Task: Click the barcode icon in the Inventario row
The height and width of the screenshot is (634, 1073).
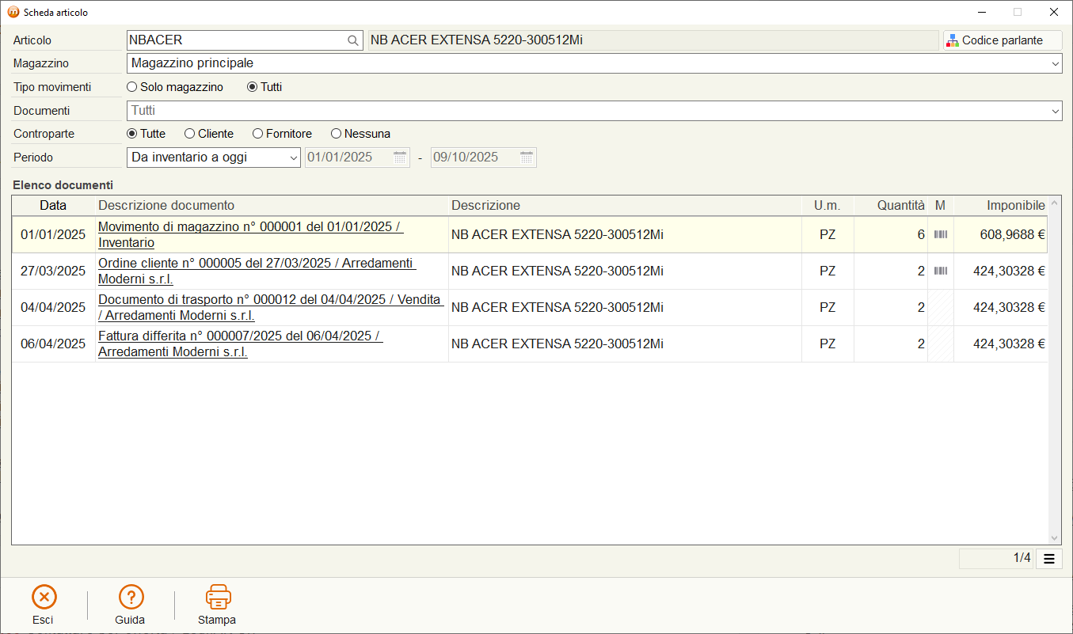Action: pyautogui.click(x=941, y=234)
